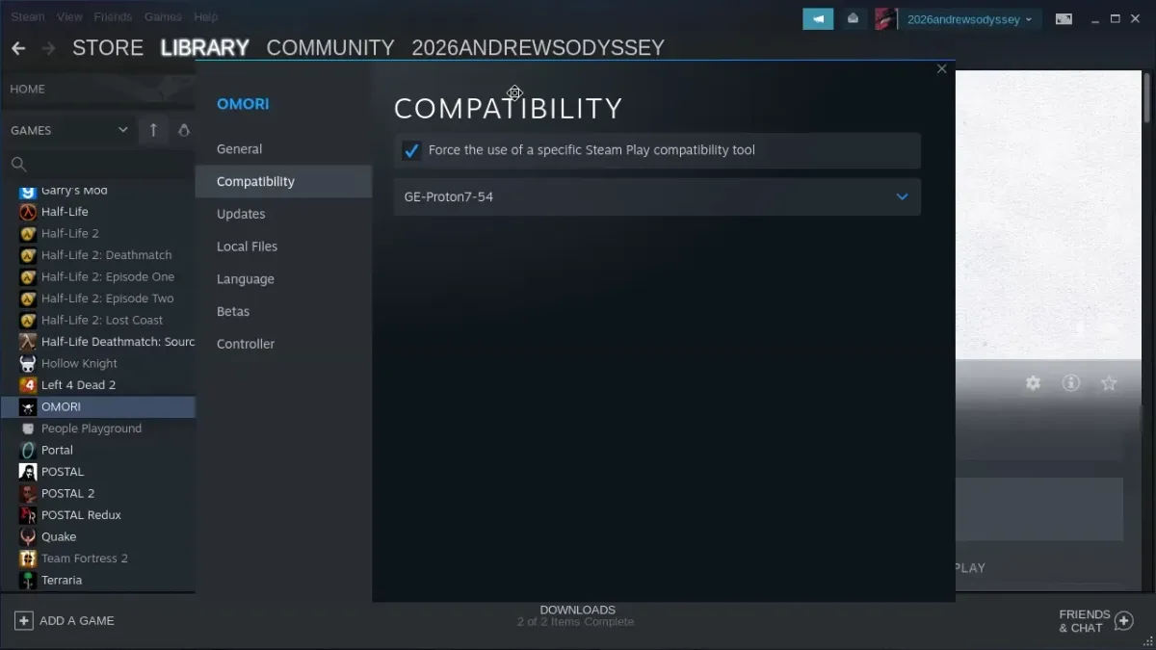The width and height of the screenshot is (1156, 650).
Task: Click the user avatar in top bar
Action: [885, 18]
